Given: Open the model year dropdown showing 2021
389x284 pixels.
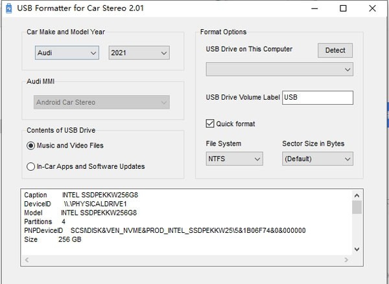Looking at the screenshot, I should coord(139,53).
